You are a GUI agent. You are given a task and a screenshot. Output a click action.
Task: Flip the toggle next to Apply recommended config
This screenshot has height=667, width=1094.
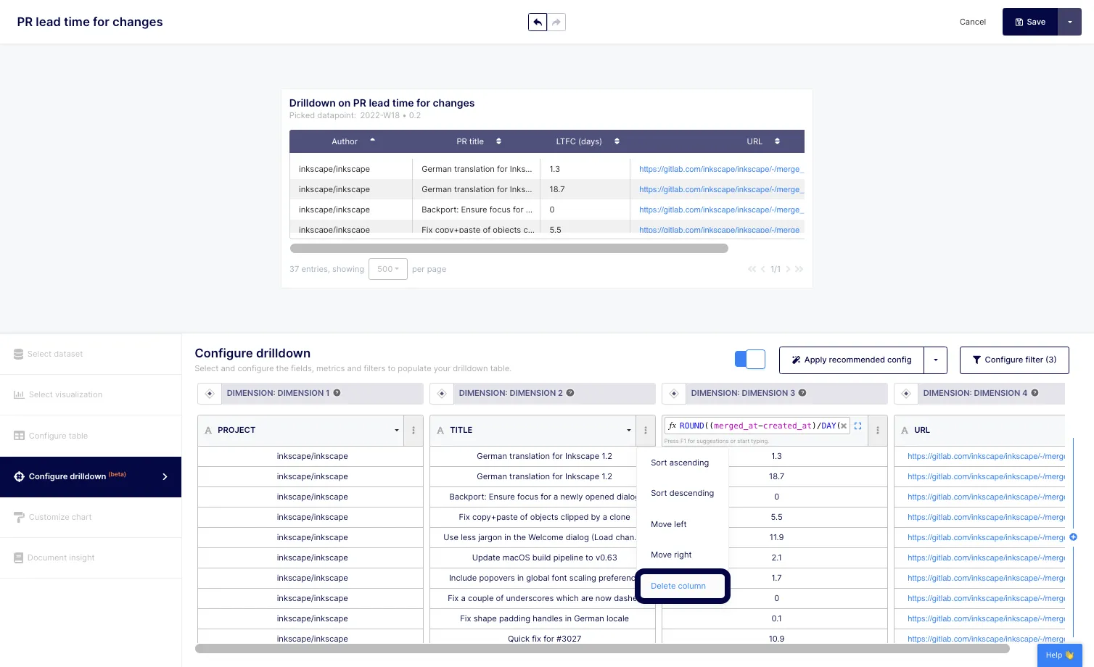coord(749,359)
